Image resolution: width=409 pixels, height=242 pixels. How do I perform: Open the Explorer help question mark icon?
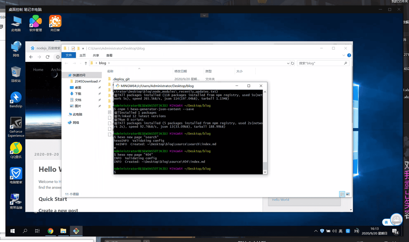tap(349, 55)
